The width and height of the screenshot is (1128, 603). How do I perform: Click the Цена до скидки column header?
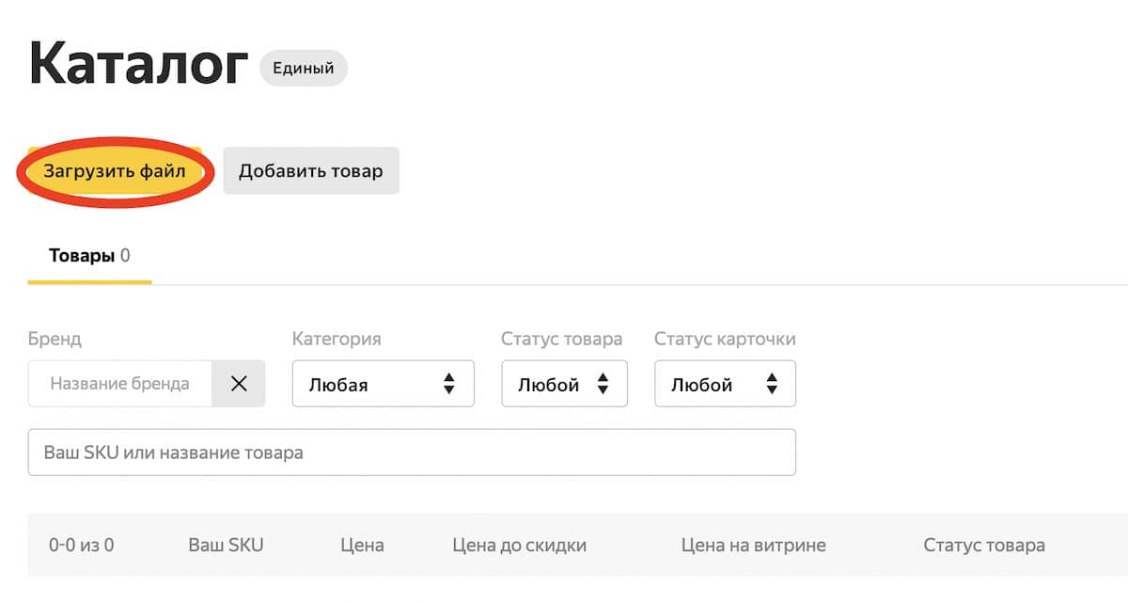pos(518,544)
